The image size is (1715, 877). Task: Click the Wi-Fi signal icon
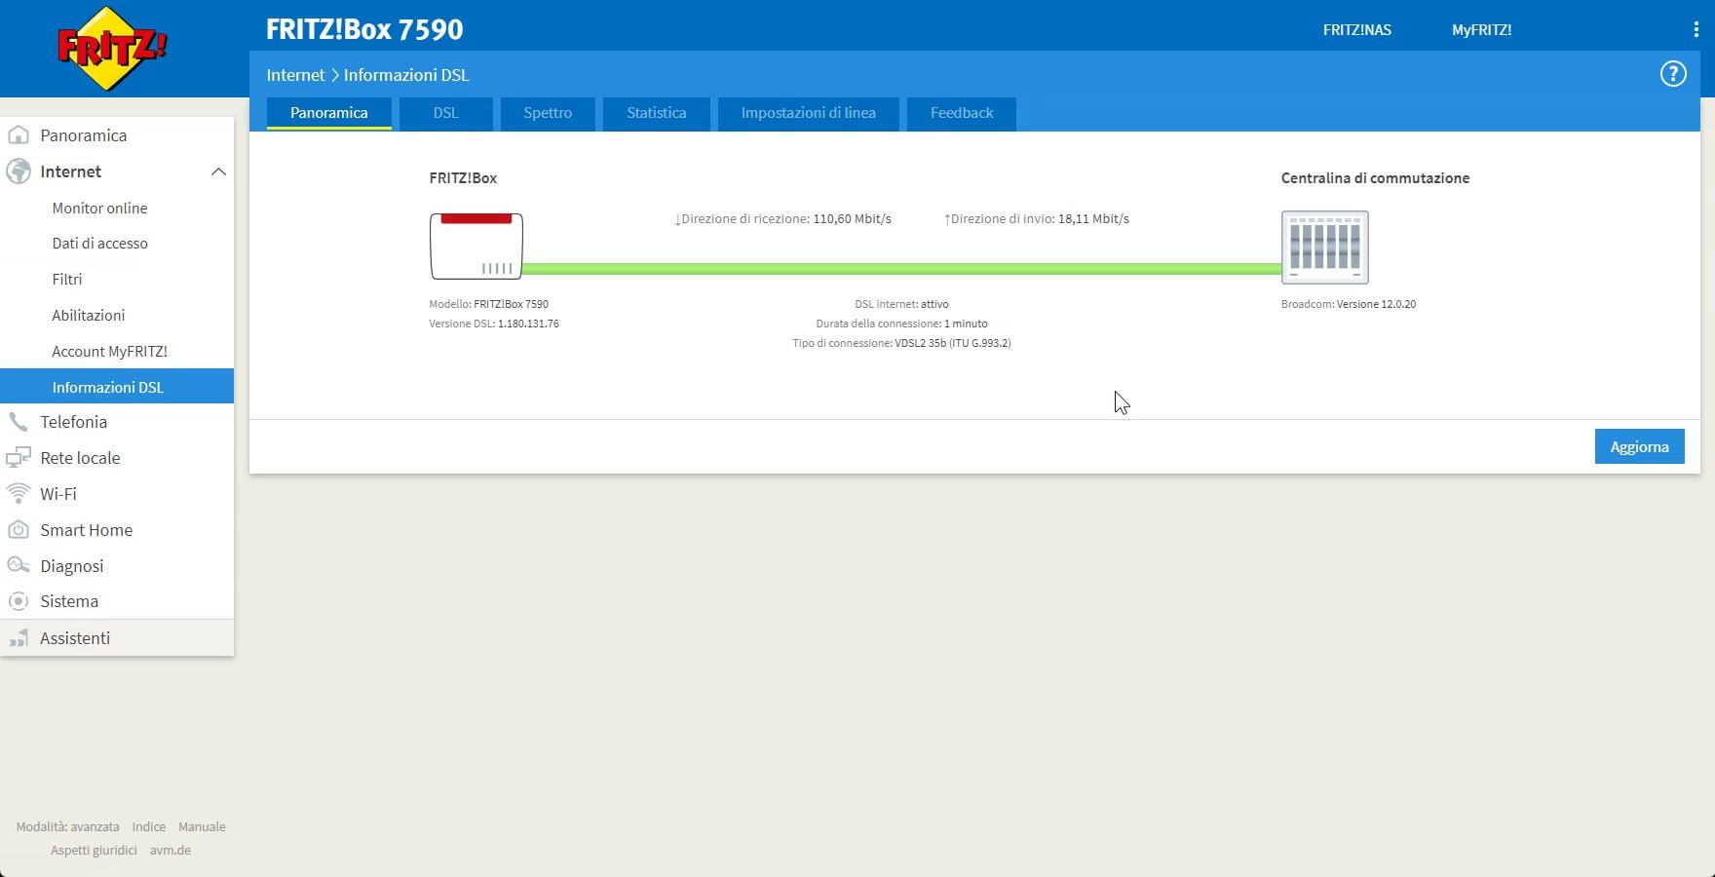[x=18, y=494]
